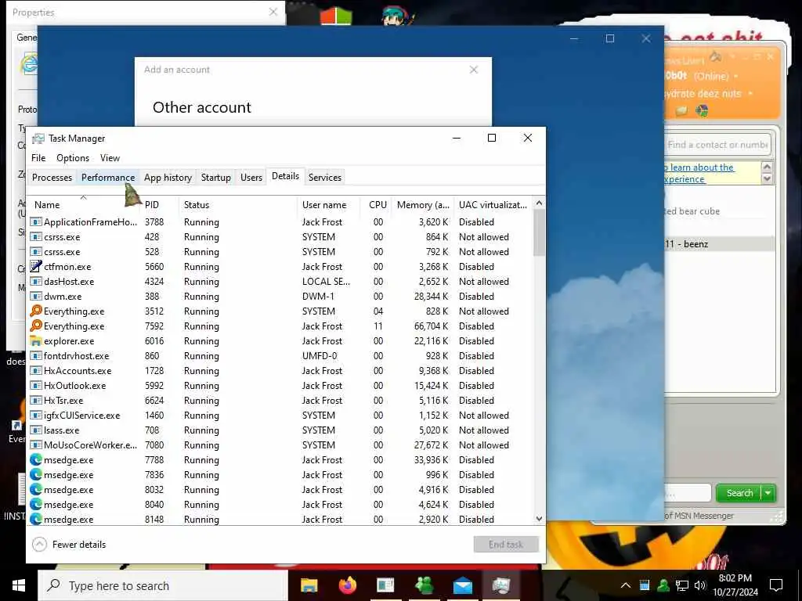The width and height of the screenshot is (802, 601).
Task: Click the SYSTEM Everything.exe magnifier icon
Action: click(36, 311)
